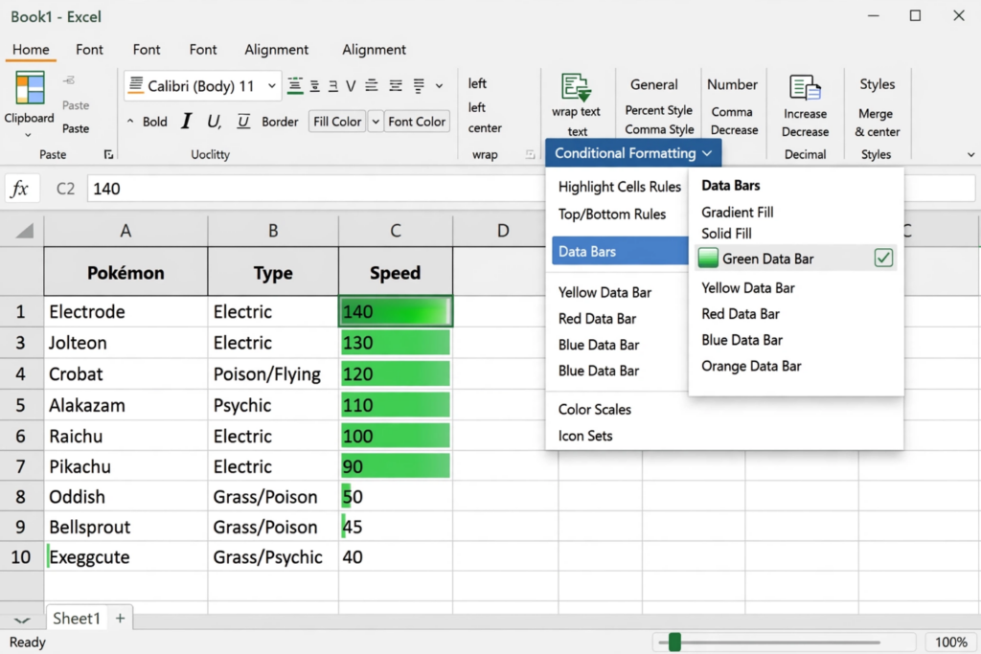Click the green-underlined top align icon
The image size is (981, 654).
tap(295, 85)
